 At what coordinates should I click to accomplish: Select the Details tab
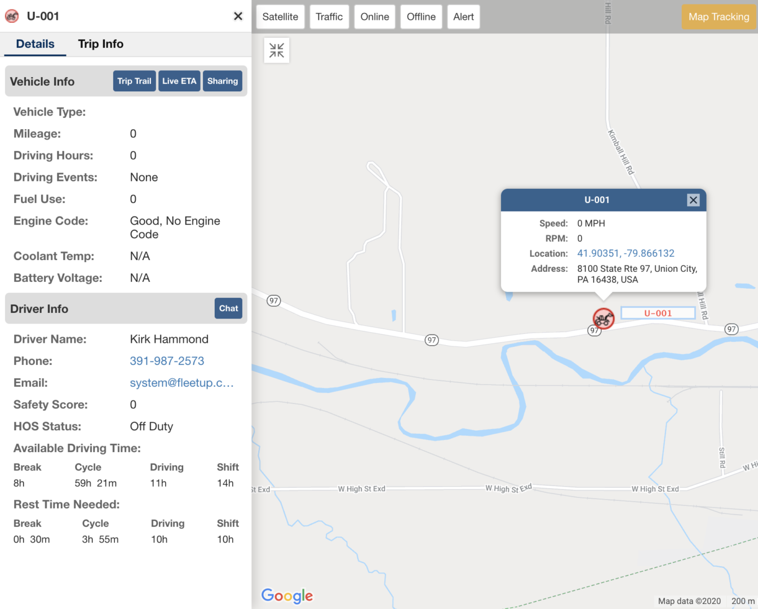tap(34, 44)
